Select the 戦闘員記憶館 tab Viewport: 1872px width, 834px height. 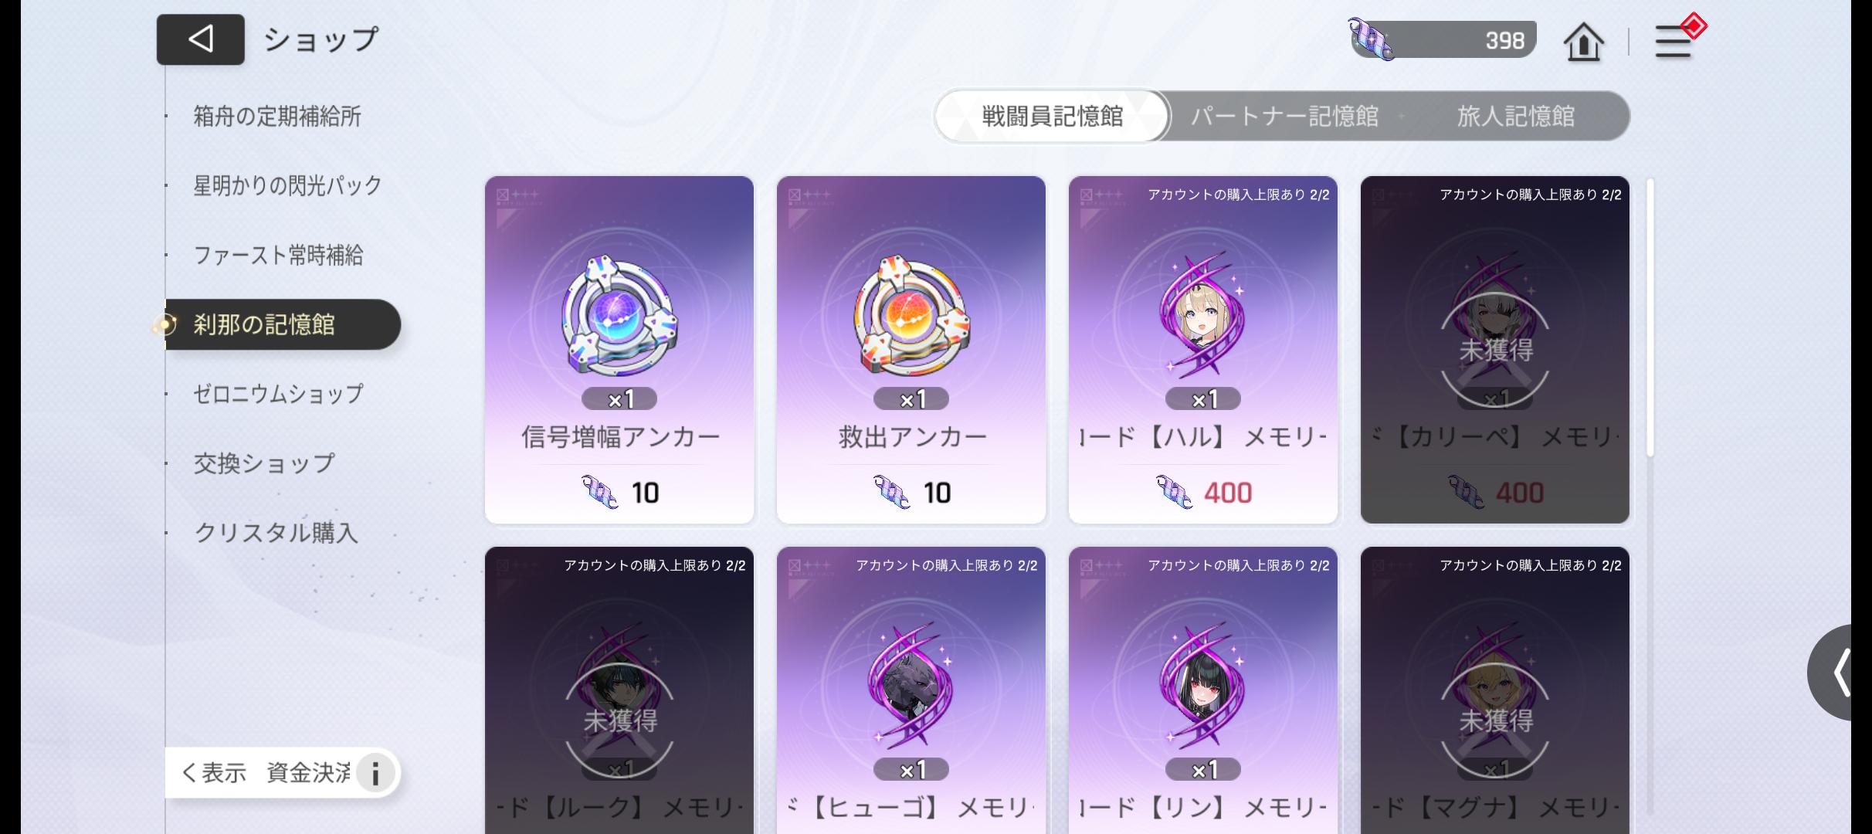pyautogui.click(x=1052, y=117)
